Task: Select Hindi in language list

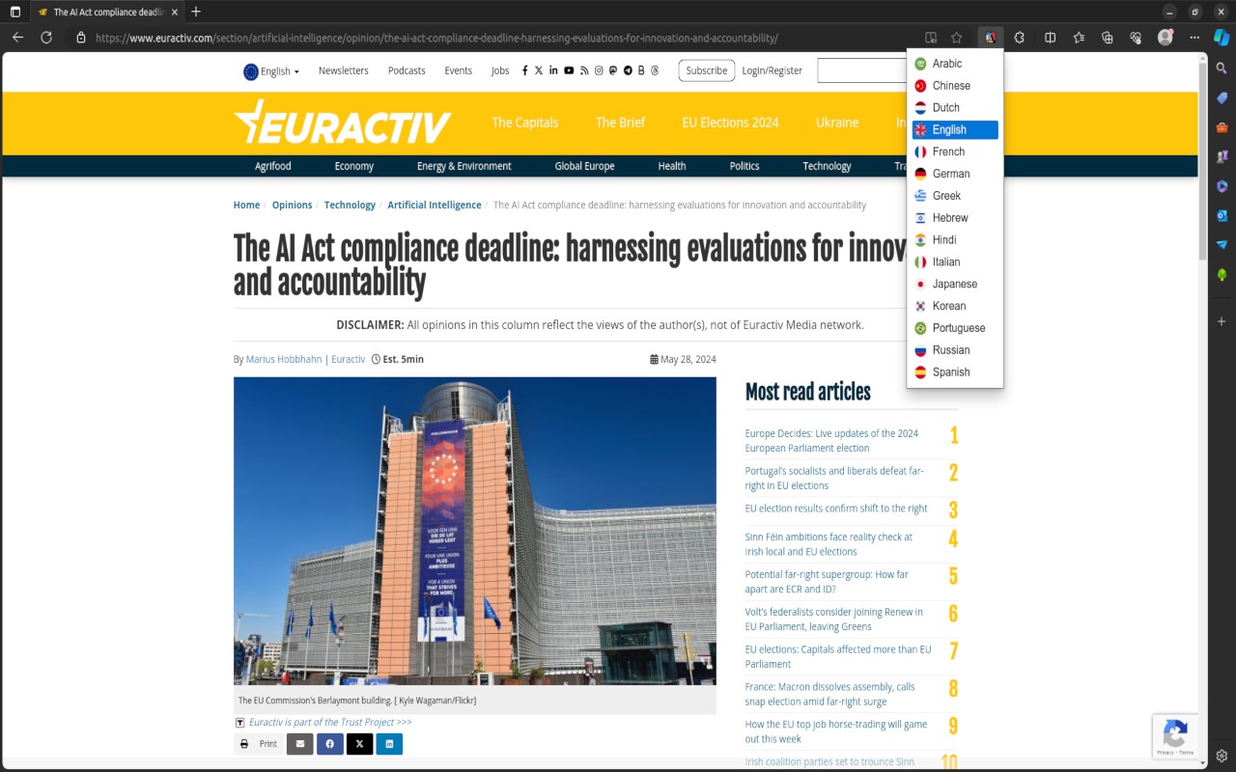Action: tap(955, 240)
